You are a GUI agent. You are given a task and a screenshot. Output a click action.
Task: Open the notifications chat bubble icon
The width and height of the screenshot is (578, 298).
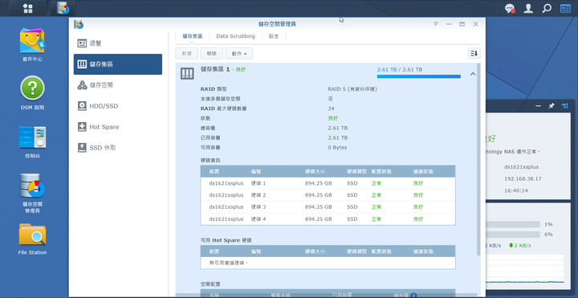click(510, 9)
